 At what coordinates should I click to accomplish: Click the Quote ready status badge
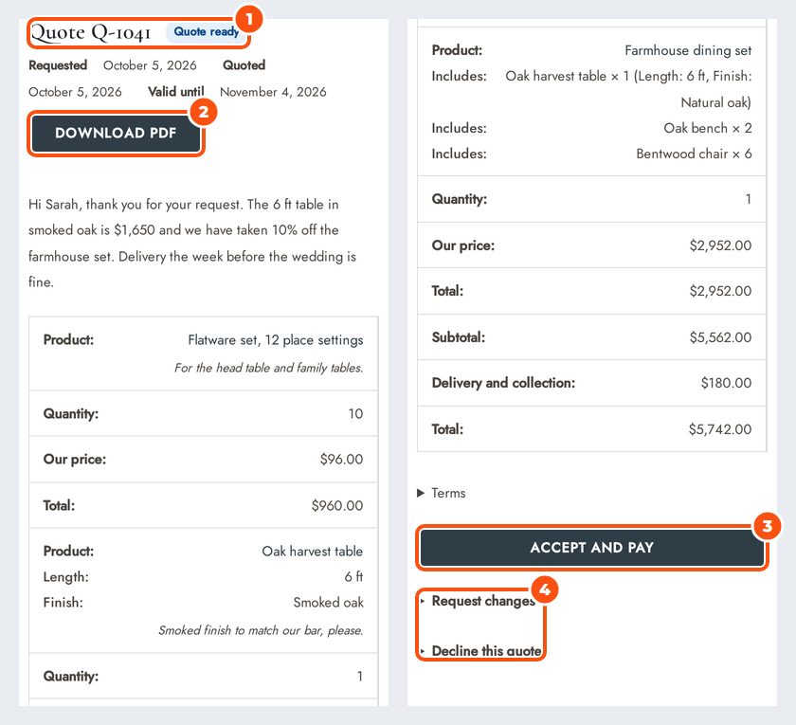click(207, 32)
